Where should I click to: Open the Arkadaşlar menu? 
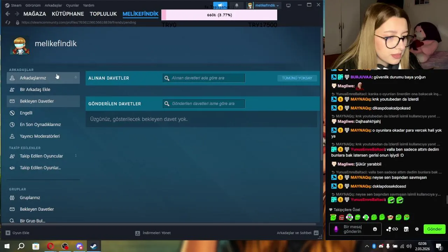(53, 5)
